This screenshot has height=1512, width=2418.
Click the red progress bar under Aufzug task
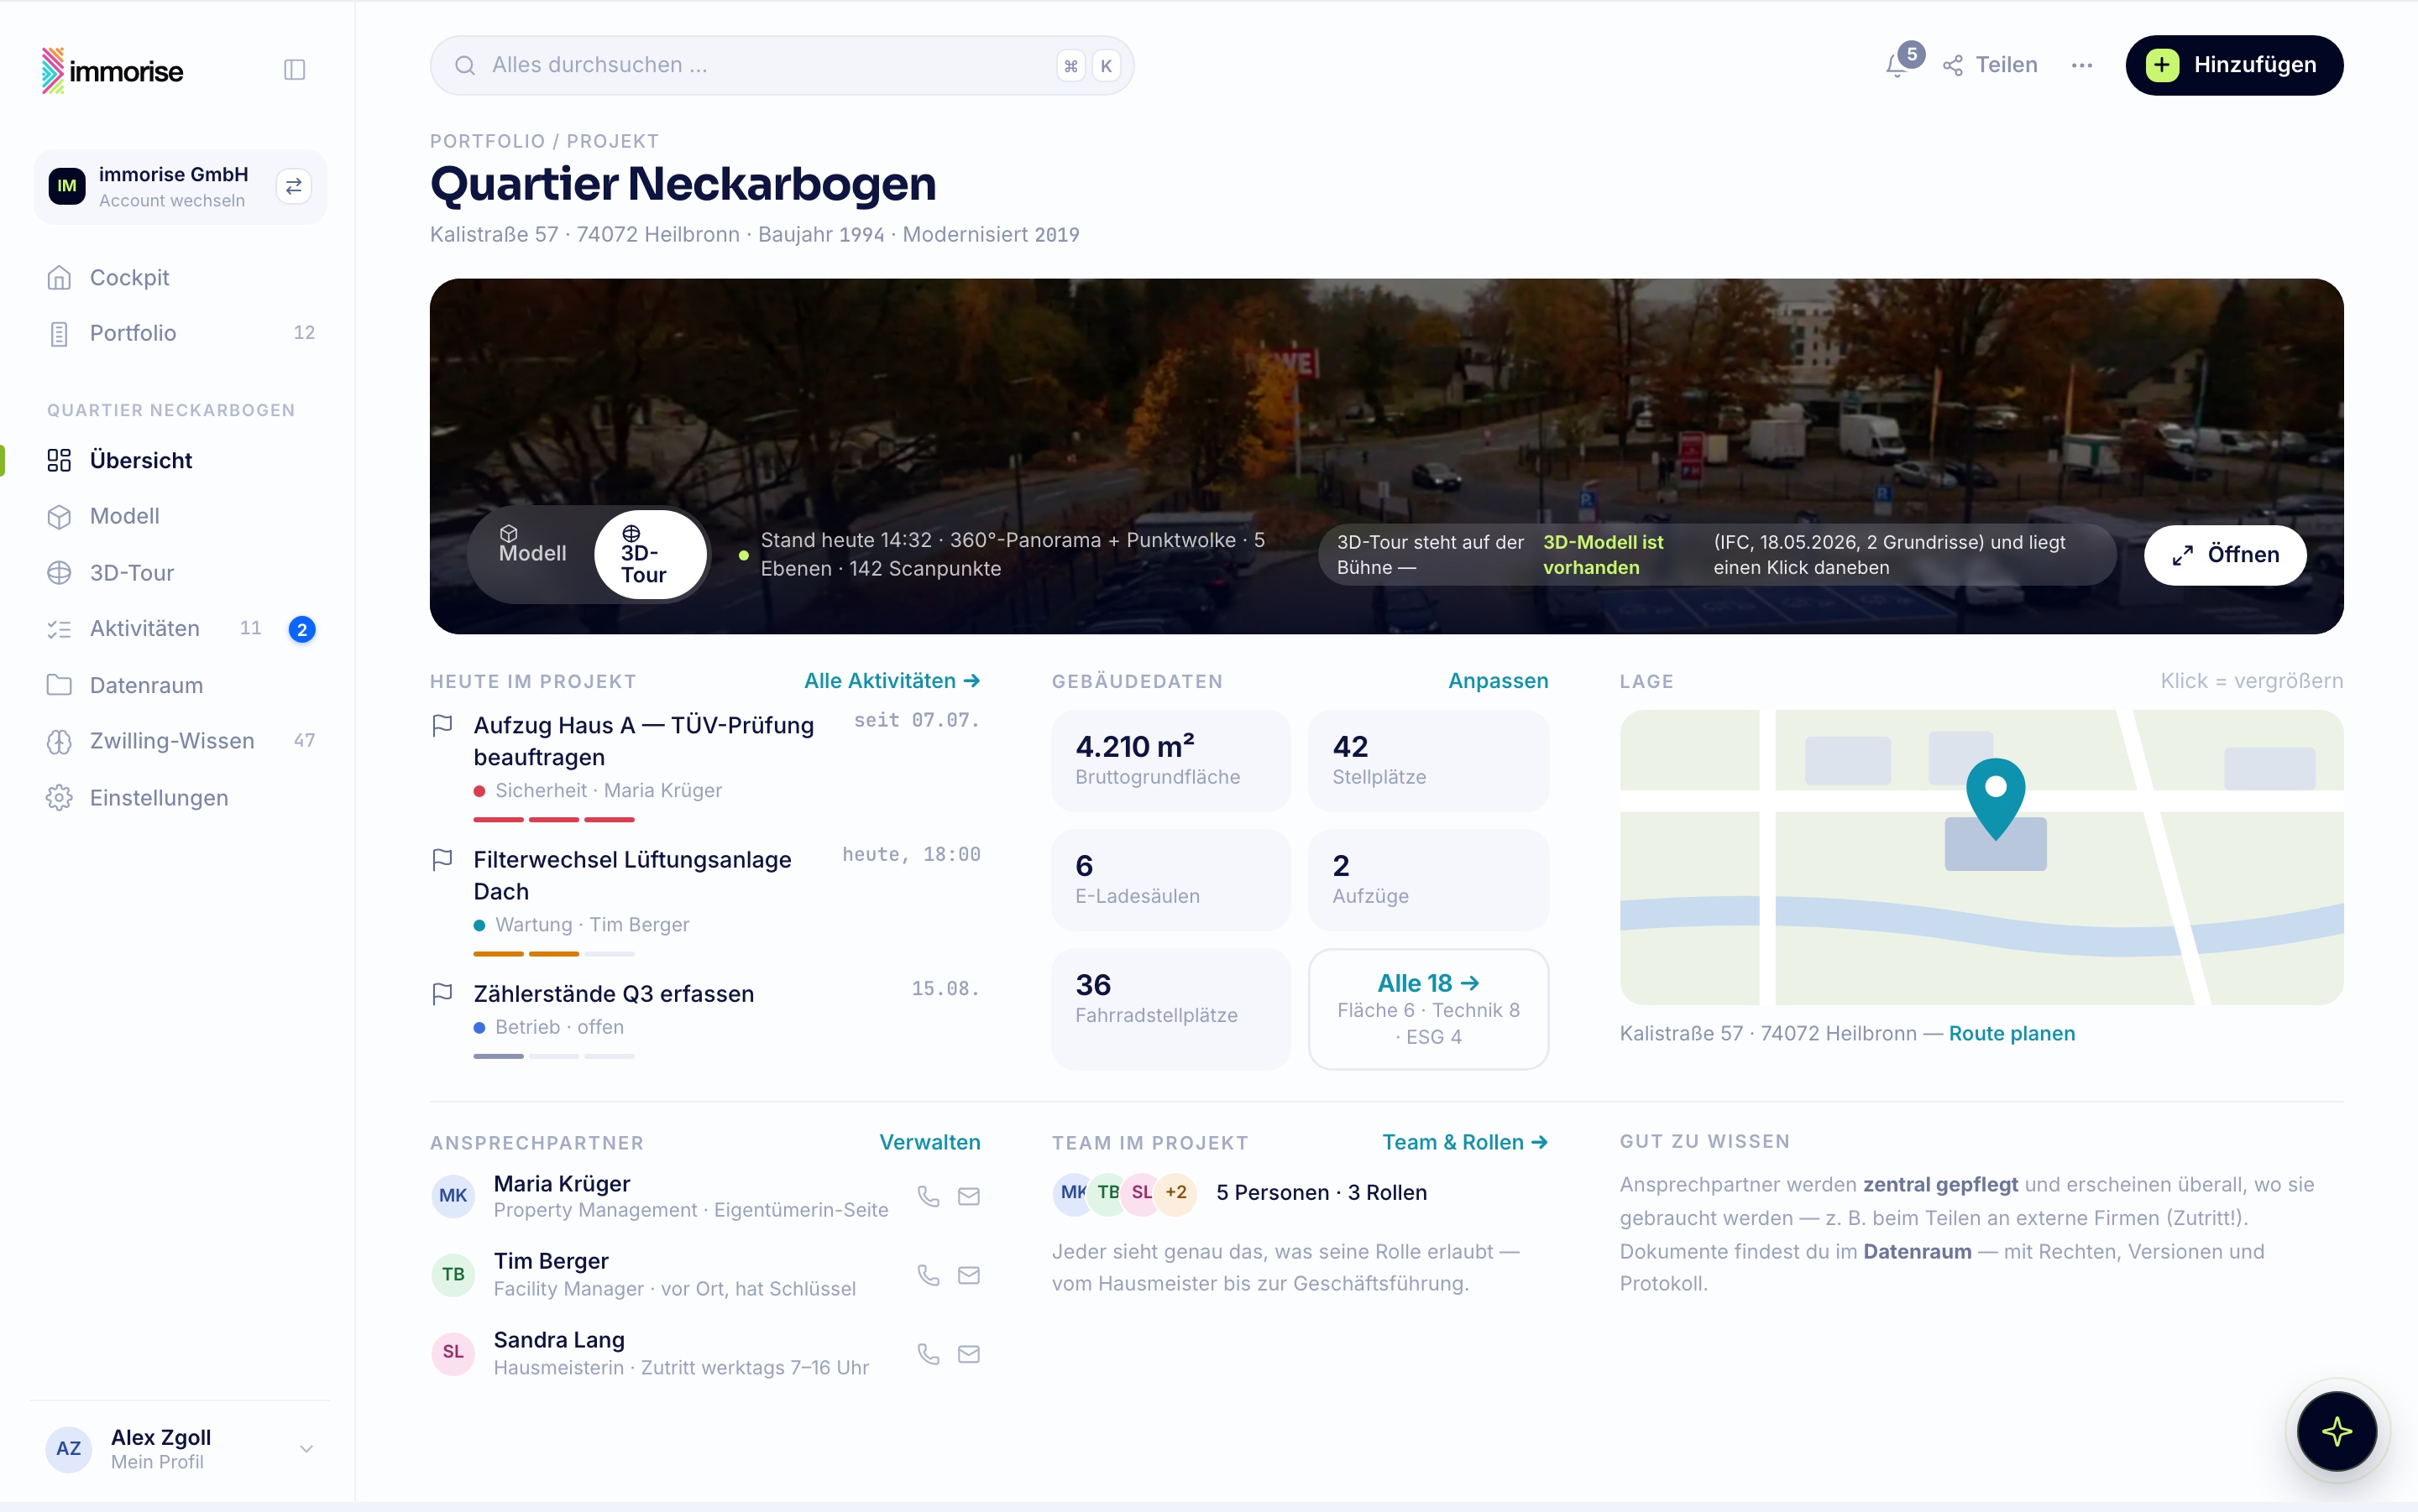tap(553, 819)
